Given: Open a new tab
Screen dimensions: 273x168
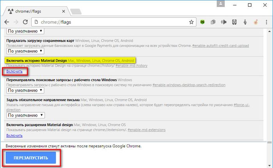Looking at the screenshot, I should click(76, 11).
